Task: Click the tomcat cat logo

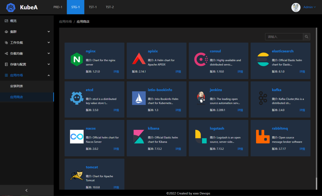Action: coord(77,175)
